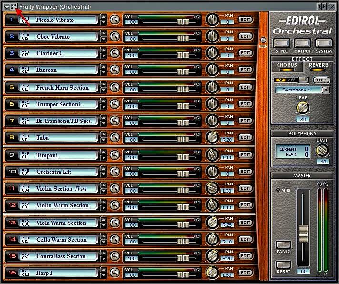Step to previous patch for Orchestra Kit
339x284 pixels.
(104, 169)
